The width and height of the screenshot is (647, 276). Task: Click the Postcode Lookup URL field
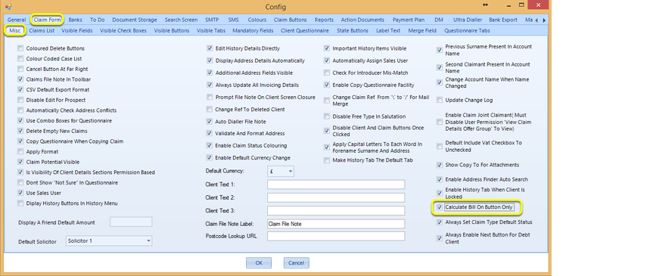tap(336, 237)
